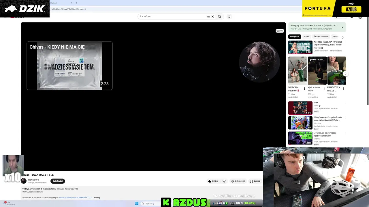Open the kijek sam w lesie short

(x=317, y=70)
